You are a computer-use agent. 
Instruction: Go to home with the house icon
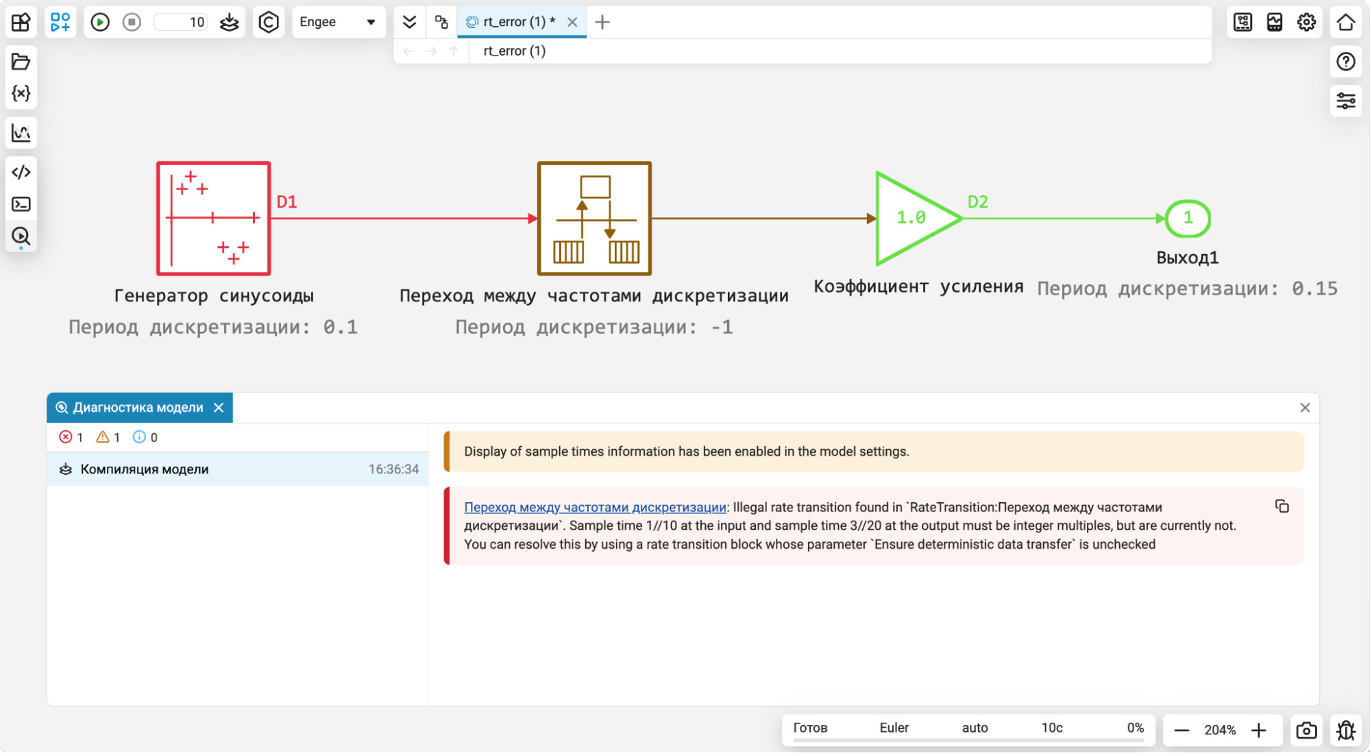(x=1345, y=22)
